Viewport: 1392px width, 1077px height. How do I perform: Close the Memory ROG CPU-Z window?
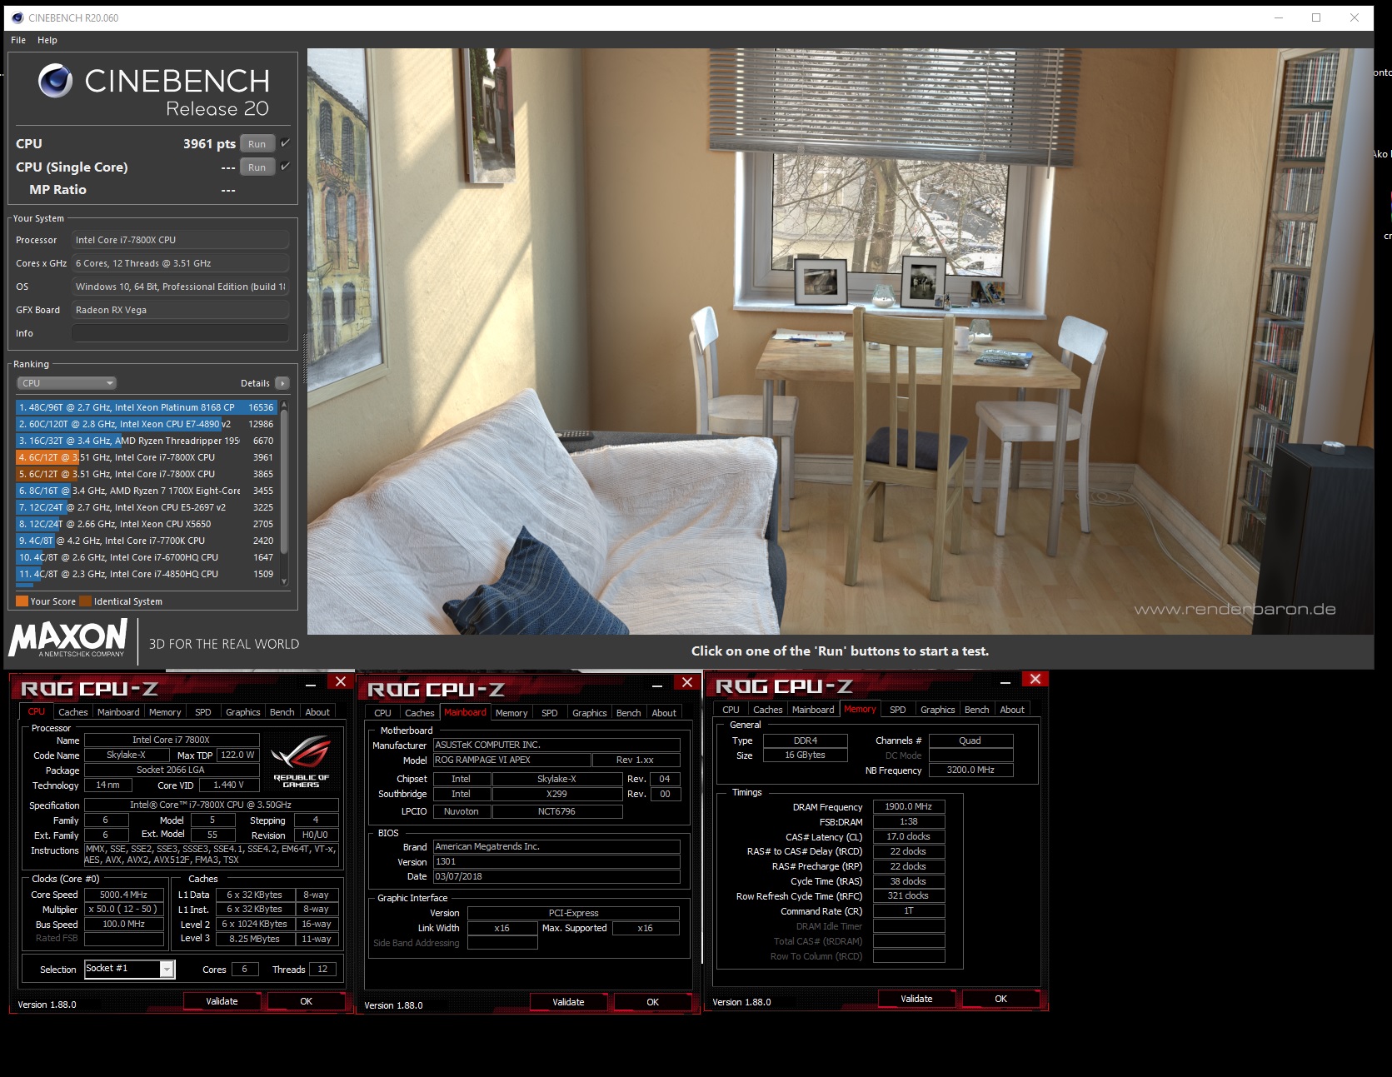(1035, 679)
